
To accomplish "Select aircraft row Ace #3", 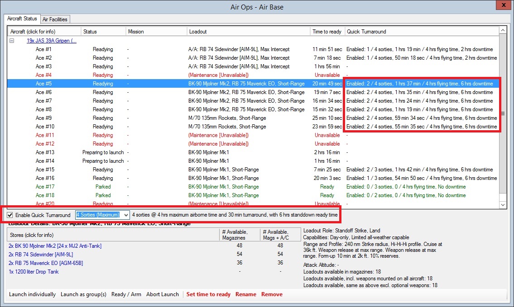I will pos(253,66).
